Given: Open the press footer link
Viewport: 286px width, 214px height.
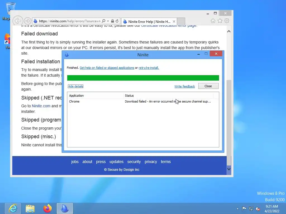Looking at the screenshot, I should pyautogui.click(x=101, y=162).
